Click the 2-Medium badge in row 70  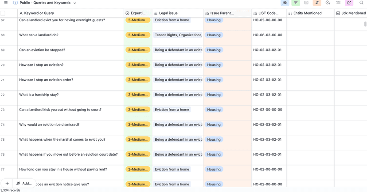(x=137, y=65)
